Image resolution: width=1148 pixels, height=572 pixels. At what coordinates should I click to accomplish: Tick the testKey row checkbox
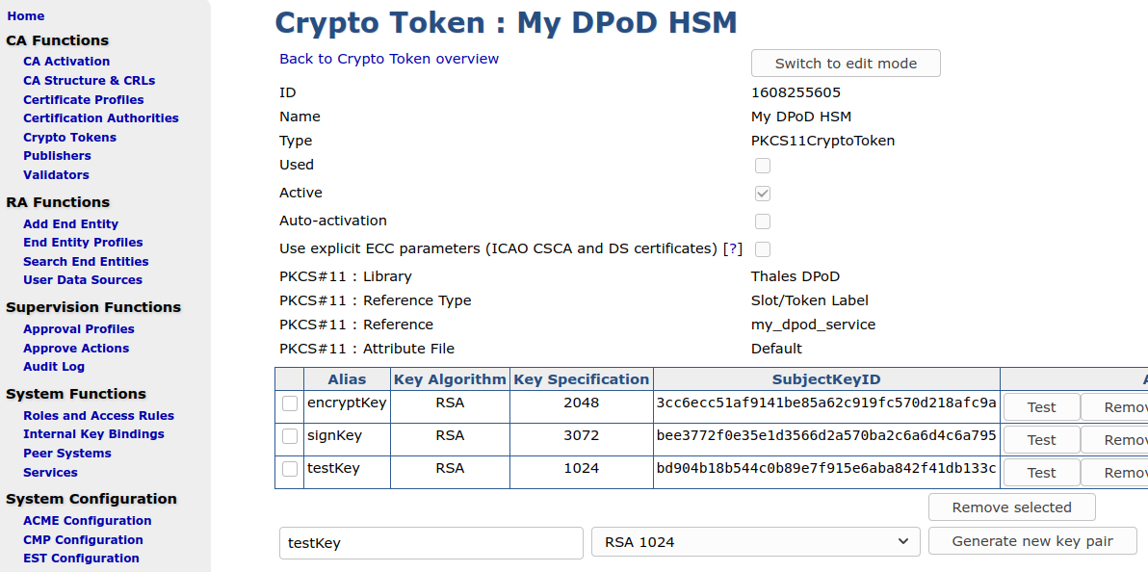coord(290,470)
